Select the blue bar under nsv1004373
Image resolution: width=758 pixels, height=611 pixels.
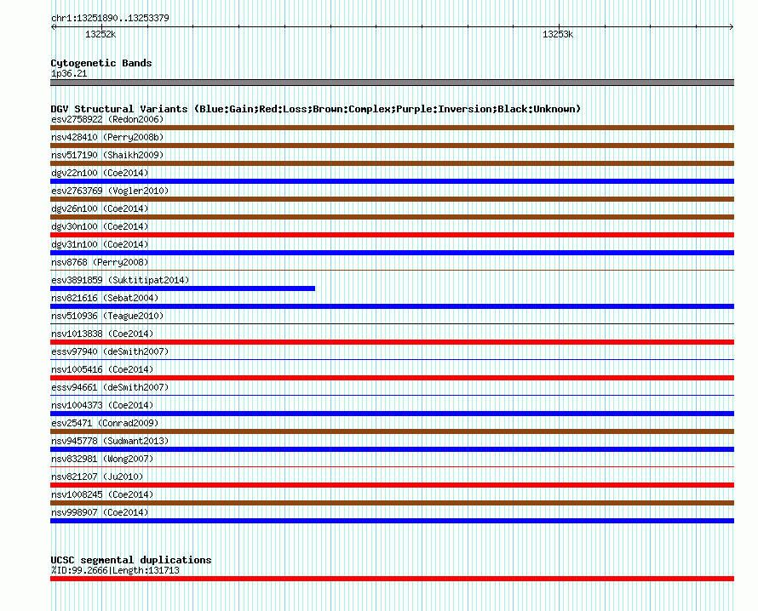click(x=392, y=414)
